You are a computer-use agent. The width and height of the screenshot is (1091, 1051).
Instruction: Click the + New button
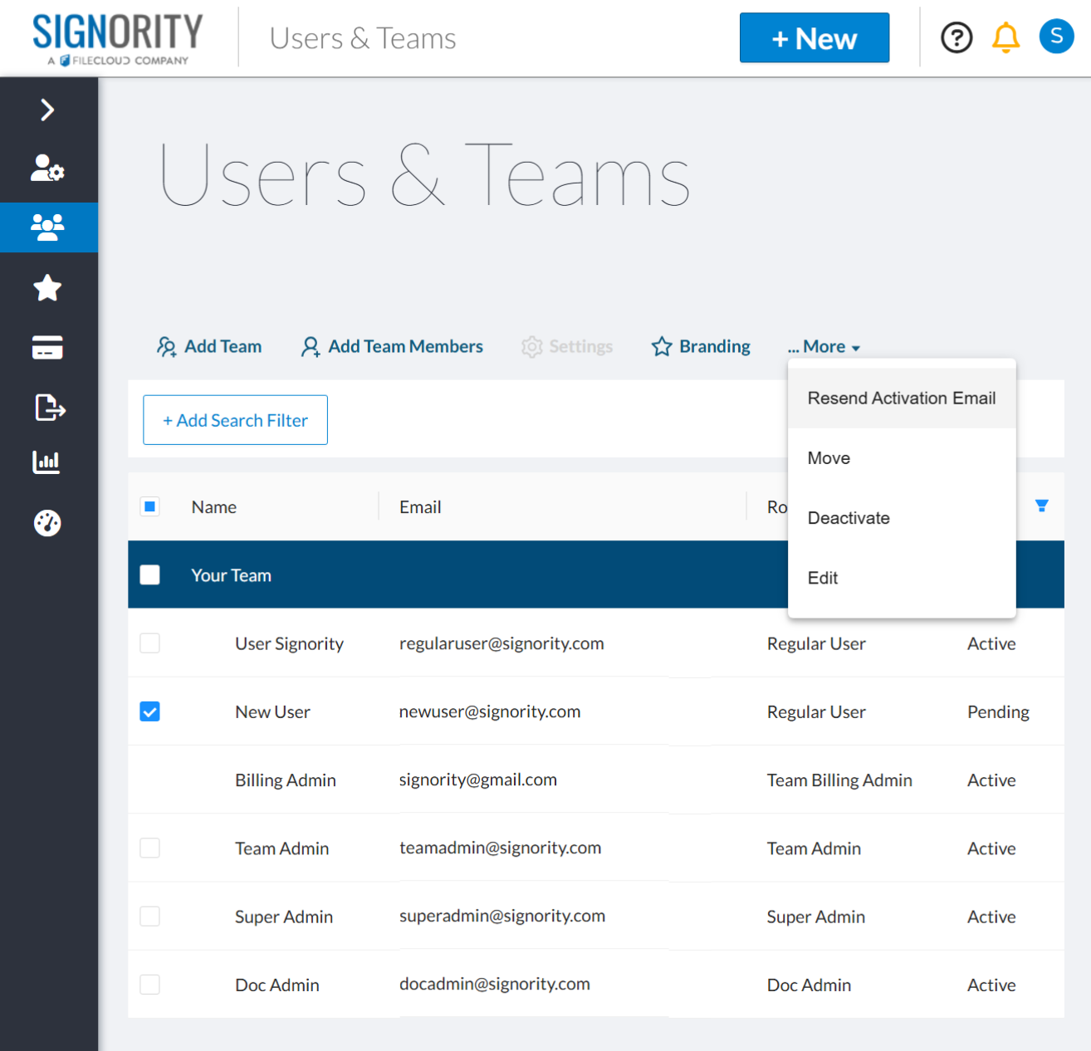pos(815,37)
